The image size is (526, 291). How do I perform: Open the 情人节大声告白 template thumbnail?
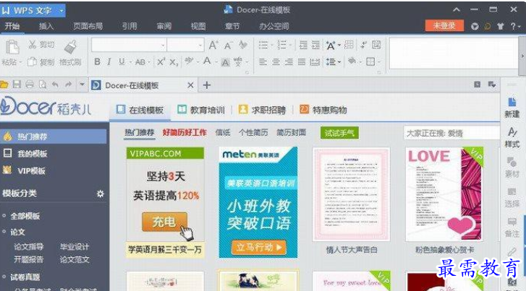[x=351, y=194]
